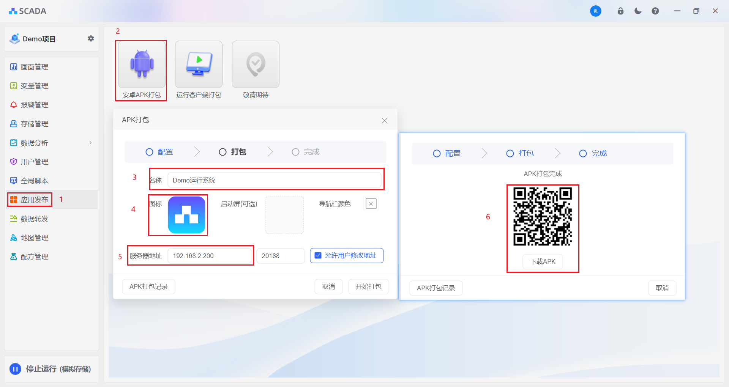
Task: Click the SCADA logo icon
Action: point(13,11)
